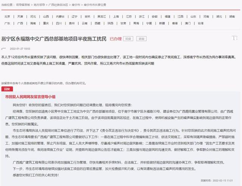Screen dimensions: 242x186
Task: Select 贵州 province link
Action: point(72,23)
